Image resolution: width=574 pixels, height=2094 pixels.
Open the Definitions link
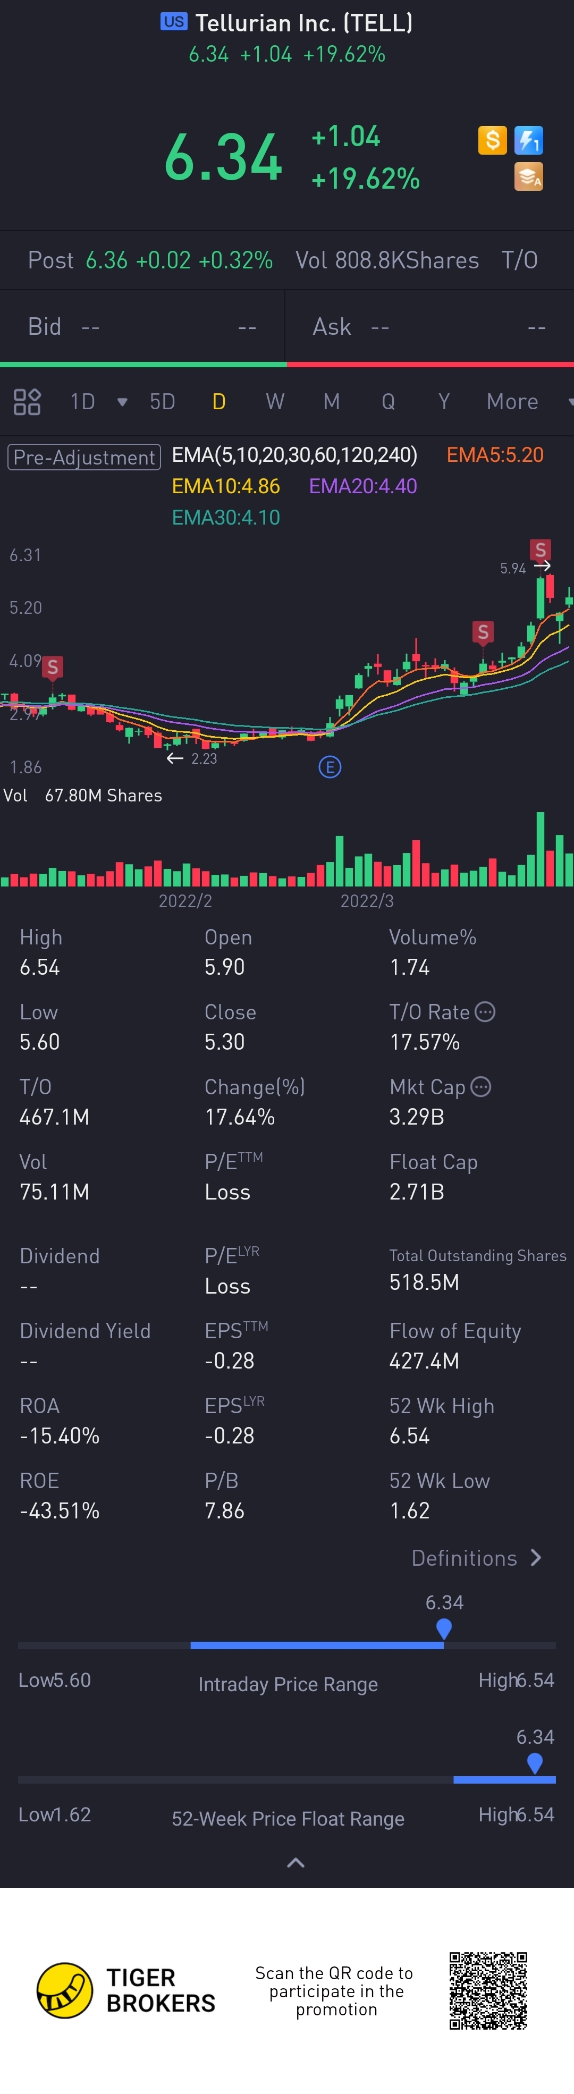(x=476, y=1558)
